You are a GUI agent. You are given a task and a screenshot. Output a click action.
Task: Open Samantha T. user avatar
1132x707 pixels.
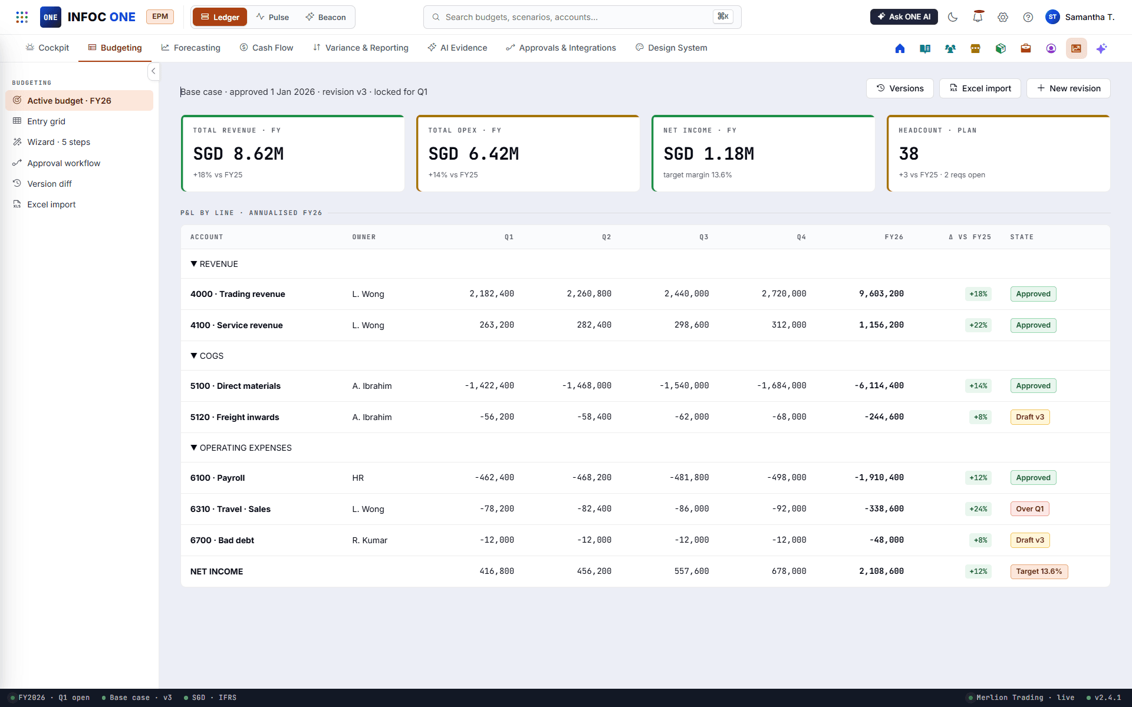(1052, 17)
